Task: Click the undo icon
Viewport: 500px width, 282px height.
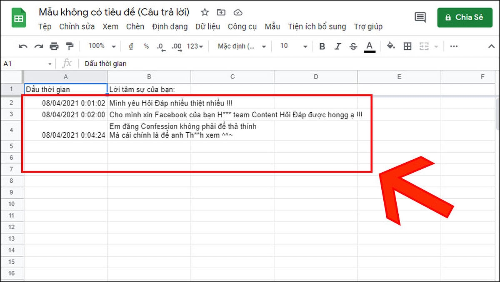Action: click(22, 46)
